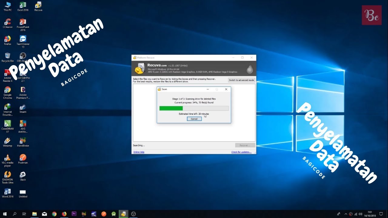Switch to advanced mode in Recuva

241,80
